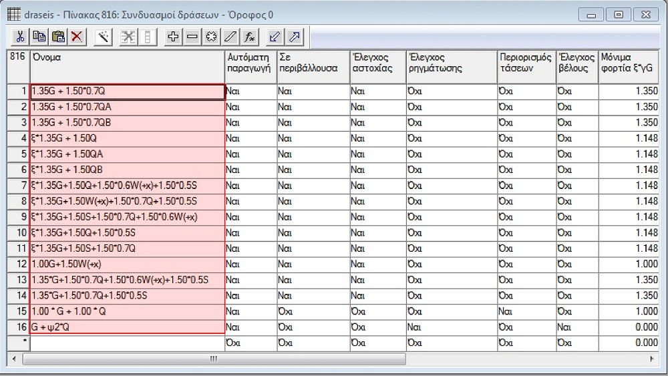Click the minus icon in the toolbar
Image resolution: width=668 pixels, height=376 pixels.
coord(192,37)
